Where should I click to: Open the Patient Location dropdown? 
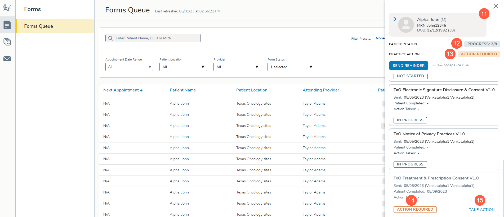tap(183, 67)
